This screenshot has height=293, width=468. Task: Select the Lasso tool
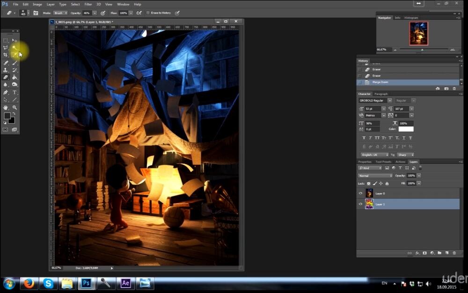pos(5,47)
